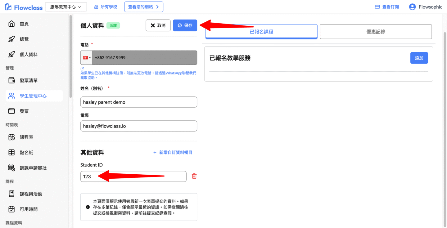447x228 pixels.
Task: Click 新增自訂資料欄目 link
Action: pos(173,153)
